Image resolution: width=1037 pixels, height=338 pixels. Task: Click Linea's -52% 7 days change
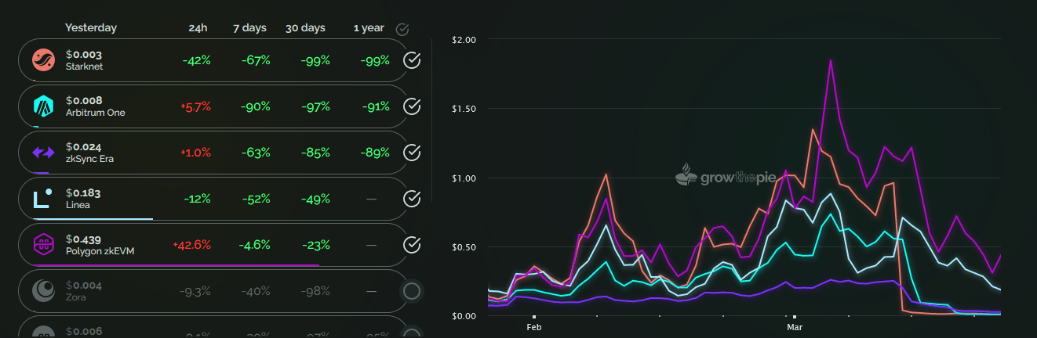coord(255,199)
